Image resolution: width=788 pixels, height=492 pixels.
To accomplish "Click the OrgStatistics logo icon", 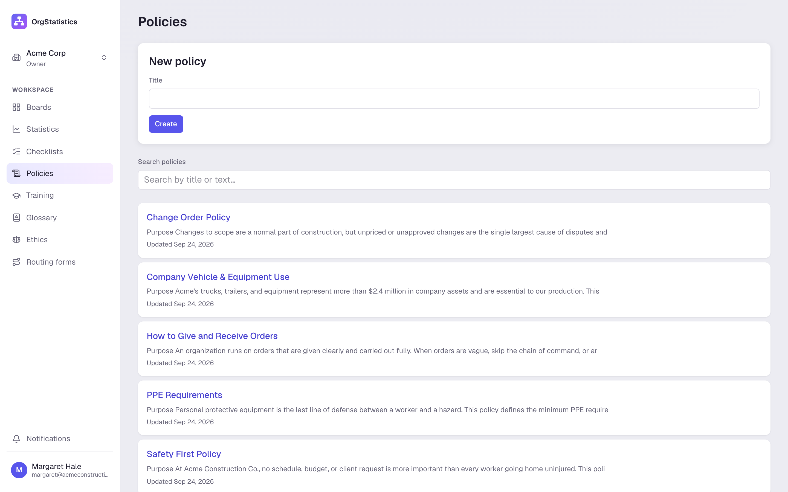I will coord(19,22).
